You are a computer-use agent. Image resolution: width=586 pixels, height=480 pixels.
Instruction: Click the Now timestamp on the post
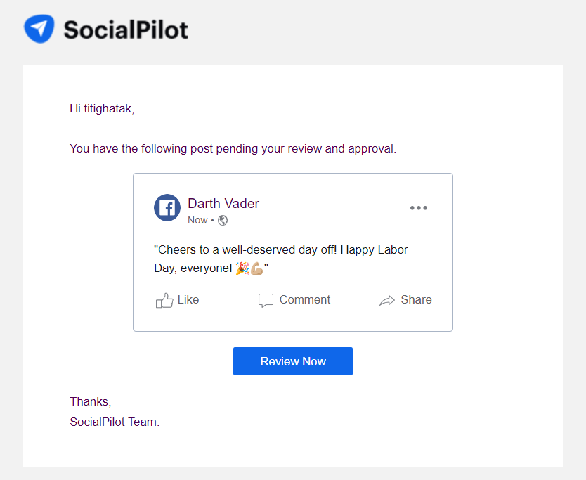click(x=197, y=220)
